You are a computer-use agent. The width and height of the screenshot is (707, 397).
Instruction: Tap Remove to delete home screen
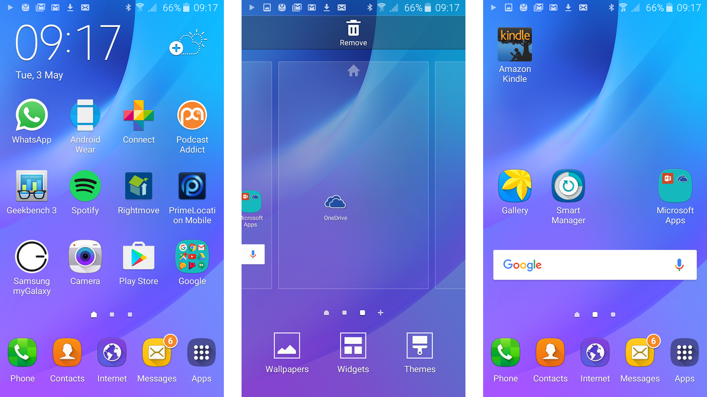[353, 34]
